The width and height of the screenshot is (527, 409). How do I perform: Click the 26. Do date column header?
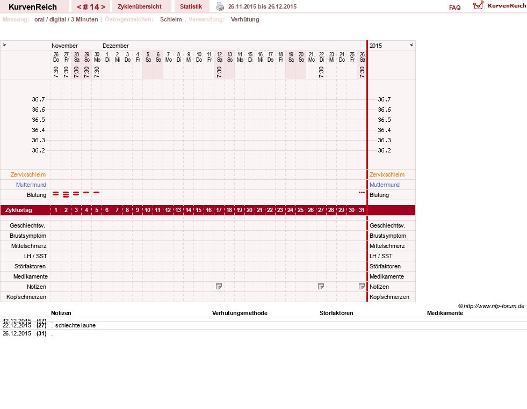(x=56, y=57)
